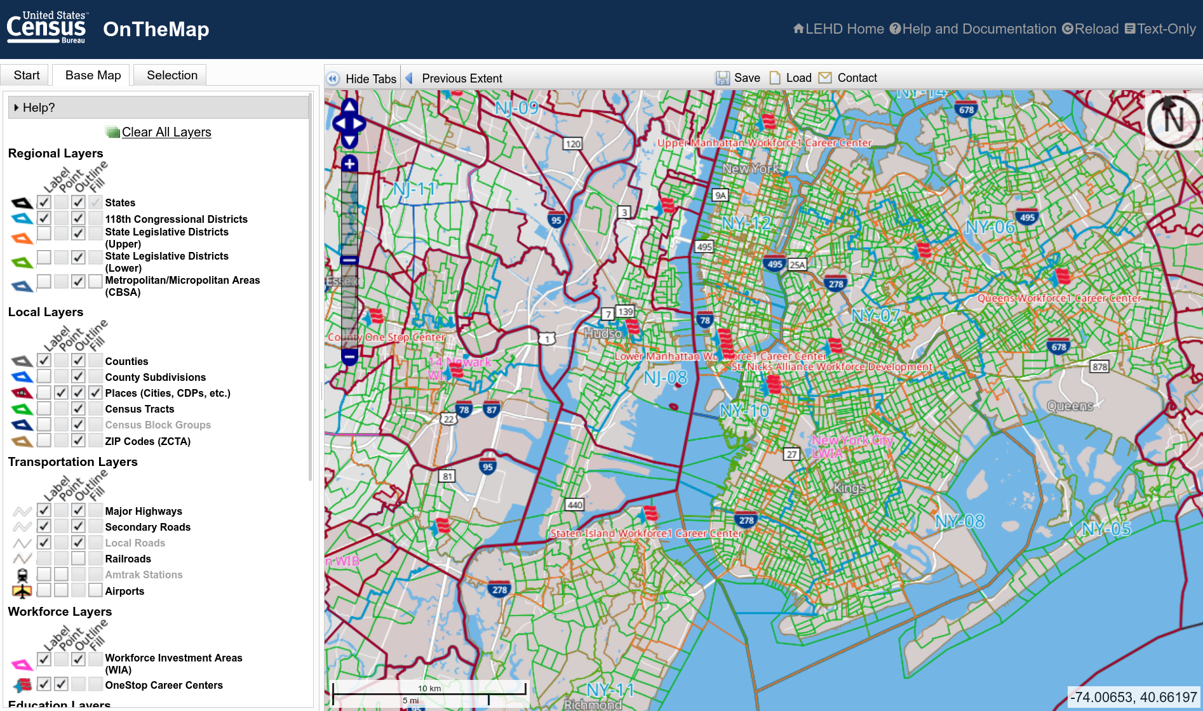Screen dimensions: 1203x711
Task: Click the pan up arrow on map
Action: point(349,106)
